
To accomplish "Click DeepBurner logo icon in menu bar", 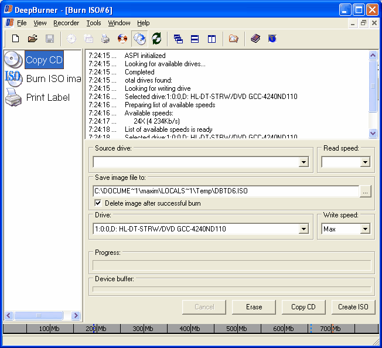I will click(9, 23).
